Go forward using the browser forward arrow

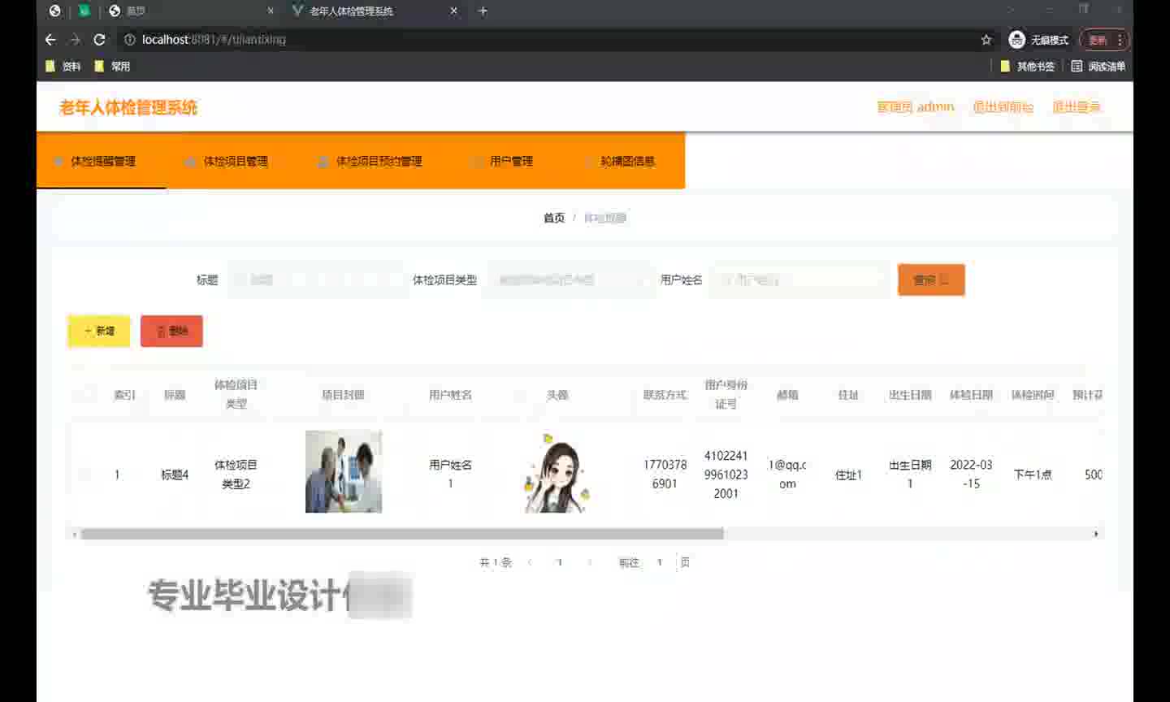[x=75, y=40]
